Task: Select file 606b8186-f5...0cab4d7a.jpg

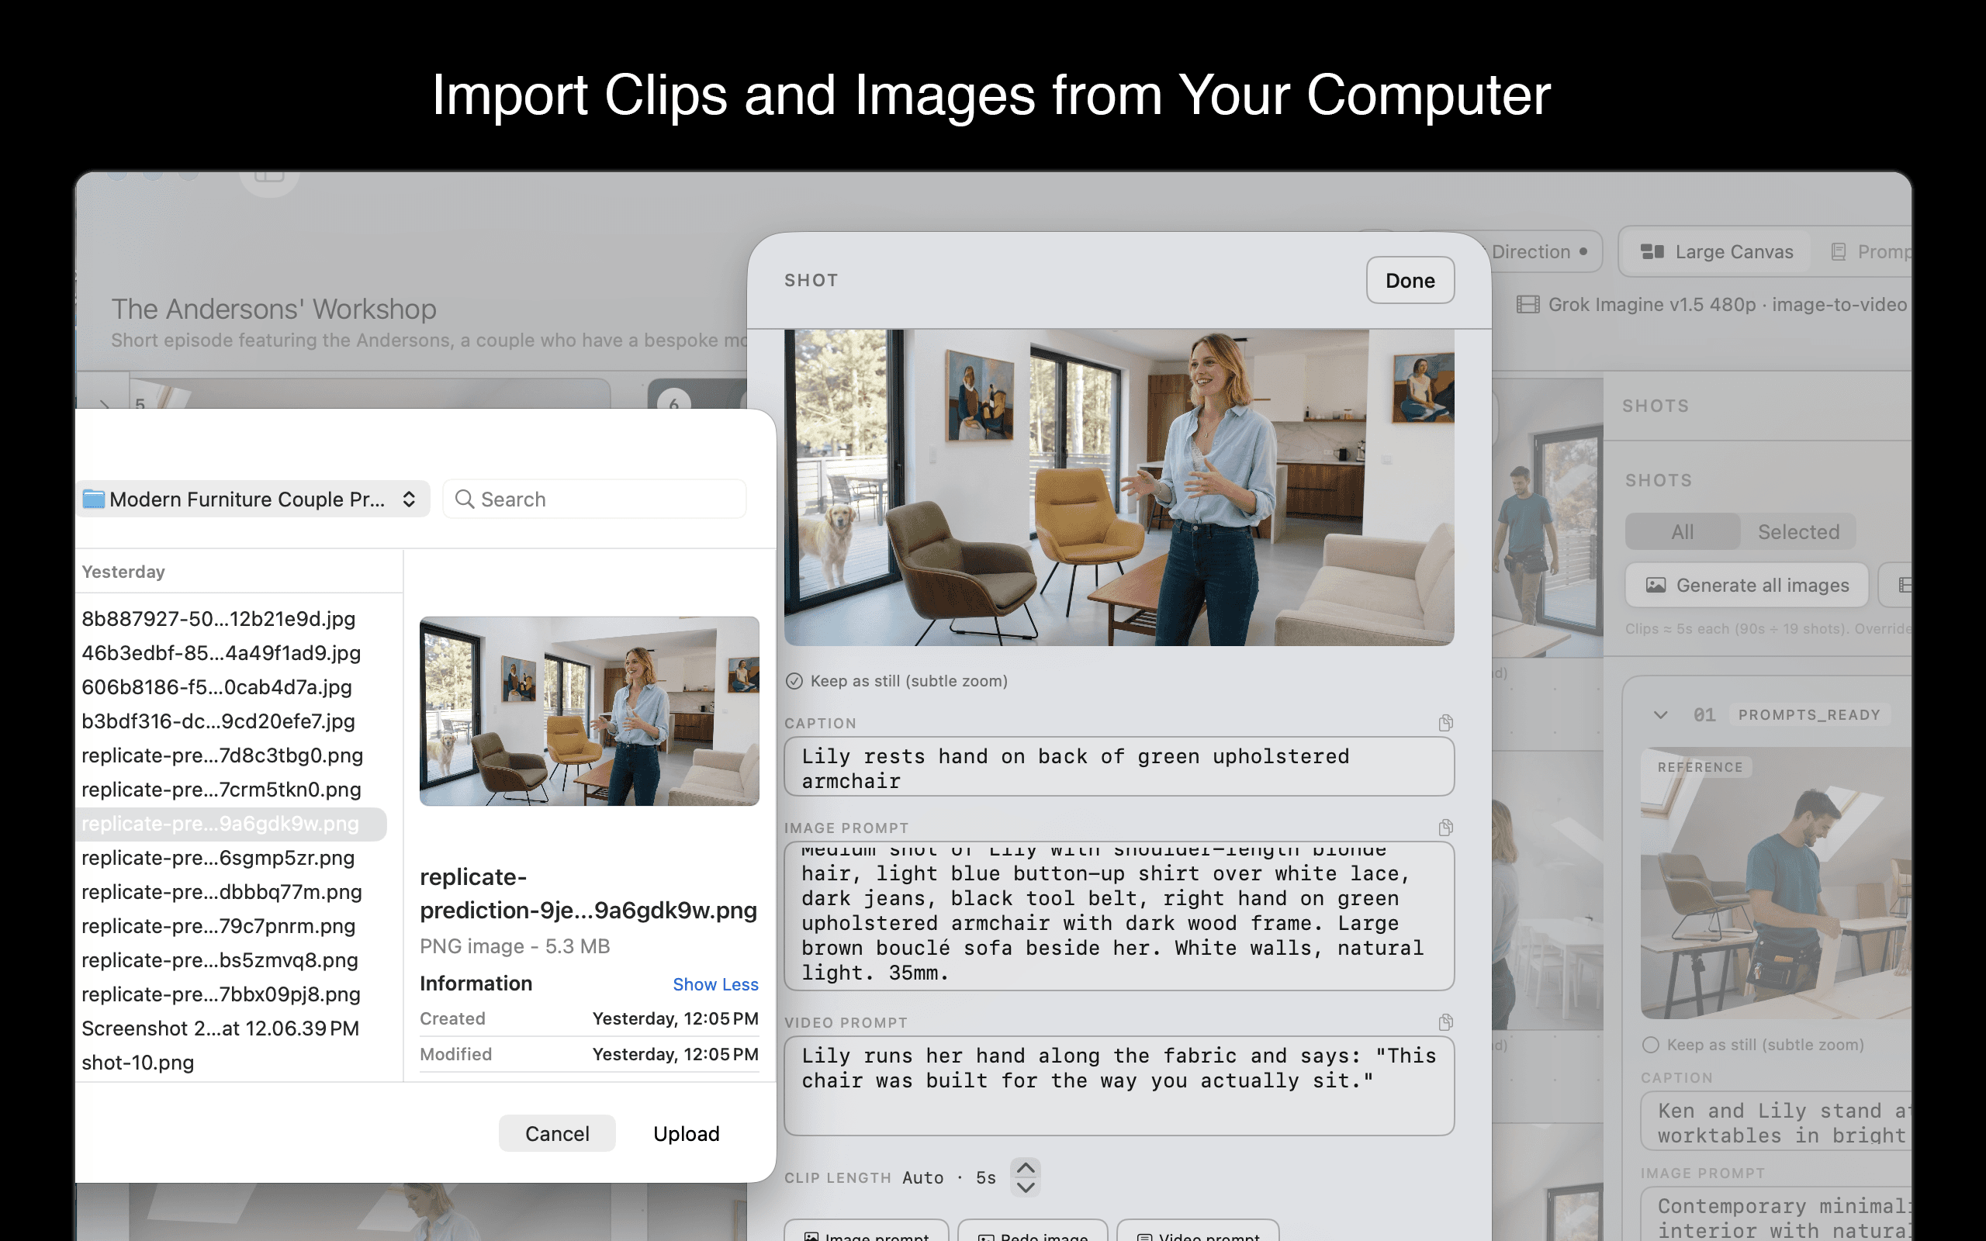Action: [216, 687]
